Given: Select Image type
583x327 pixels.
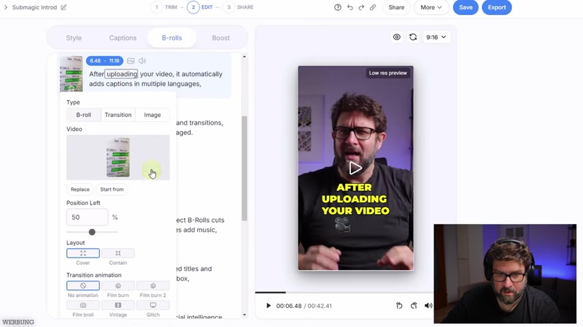Looking at the screenshot, I should [152, 114].
